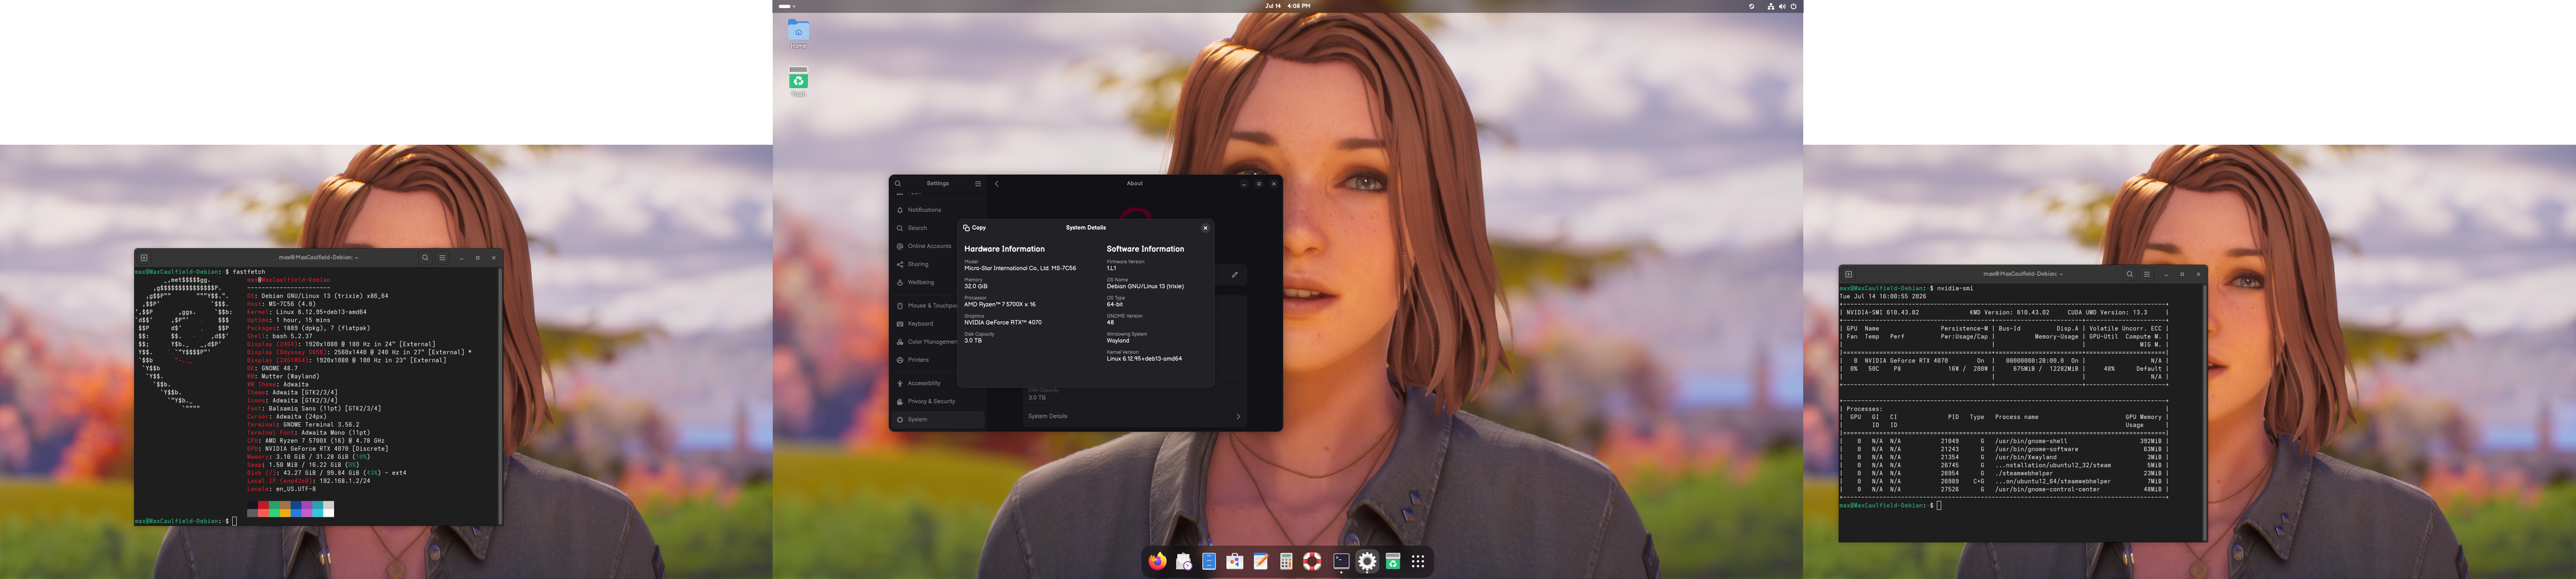The image size is (2576, 579).
Task: Click the search icon in fastfetch terminal
Action: [x=425, y=257]
